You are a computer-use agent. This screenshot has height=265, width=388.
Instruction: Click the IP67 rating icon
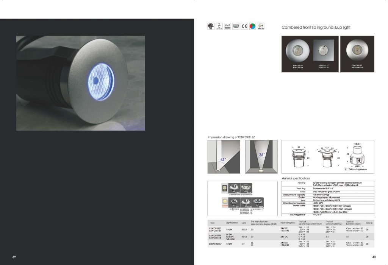[x=227, y=26]
